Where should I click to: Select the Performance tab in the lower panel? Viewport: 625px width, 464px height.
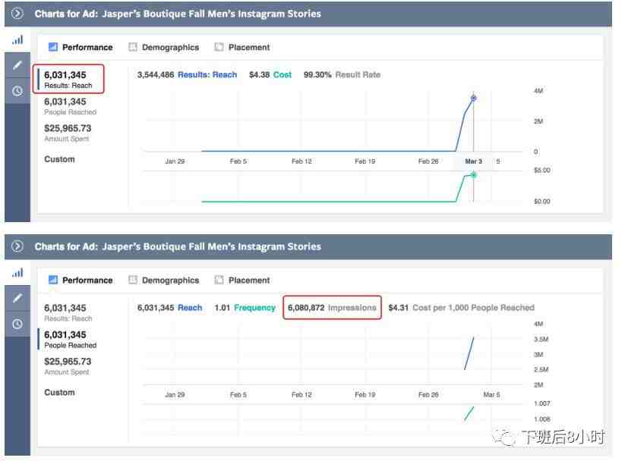[80, 280]
